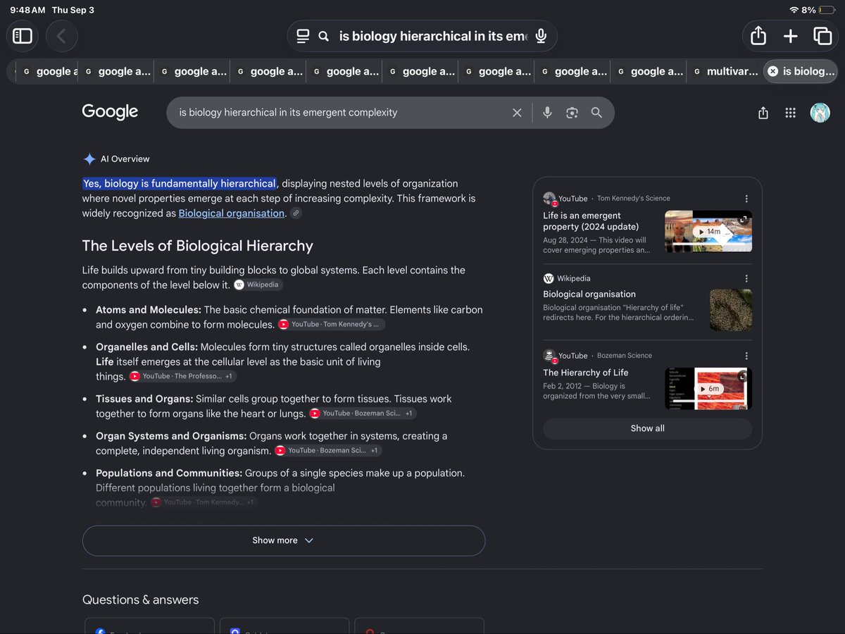Open options for Bozeman Science video
845x634 pixels.
pos(746,356)
